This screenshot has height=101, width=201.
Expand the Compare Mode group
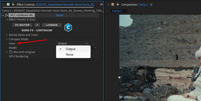(x=7, y=39)
